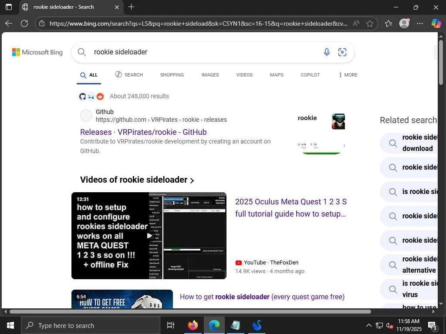Switch to the SEARCH tab

point(129,75)
